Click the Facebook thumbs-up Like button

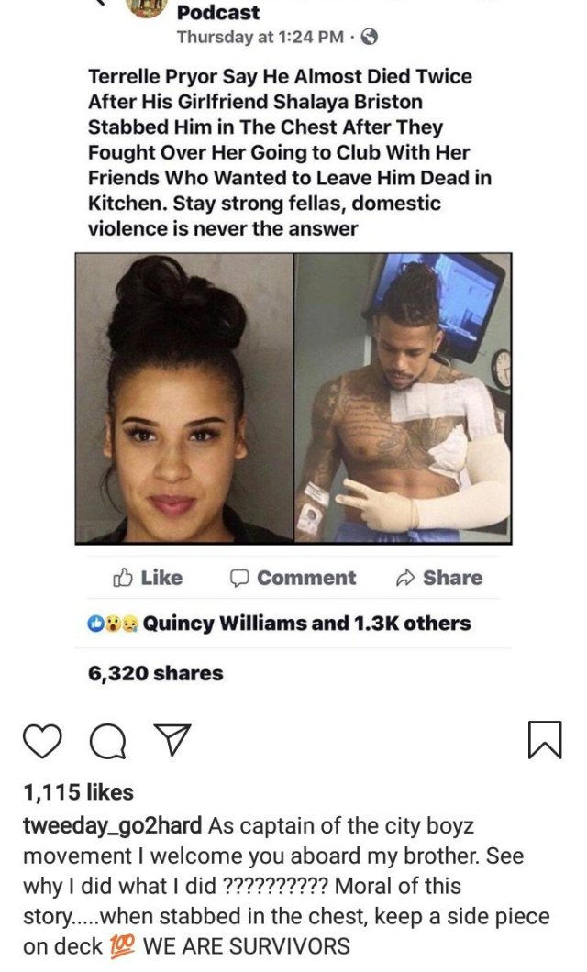[x=148, y=578]
